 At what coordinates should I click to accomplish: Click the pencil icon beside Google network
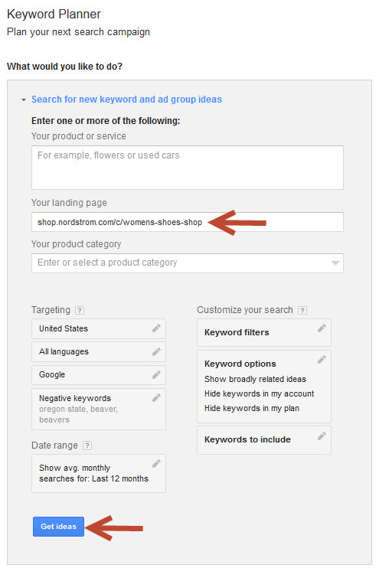click(156, 374)
